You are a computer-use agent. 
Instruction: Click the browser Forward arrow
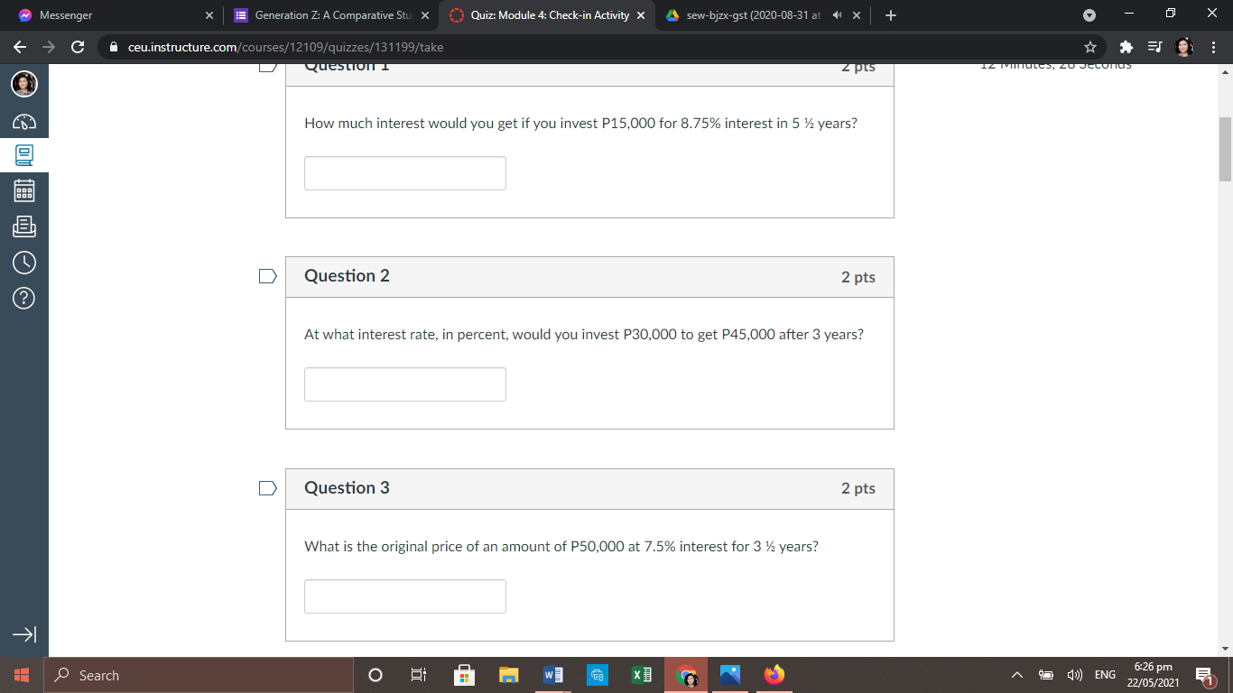pos(49,47)
